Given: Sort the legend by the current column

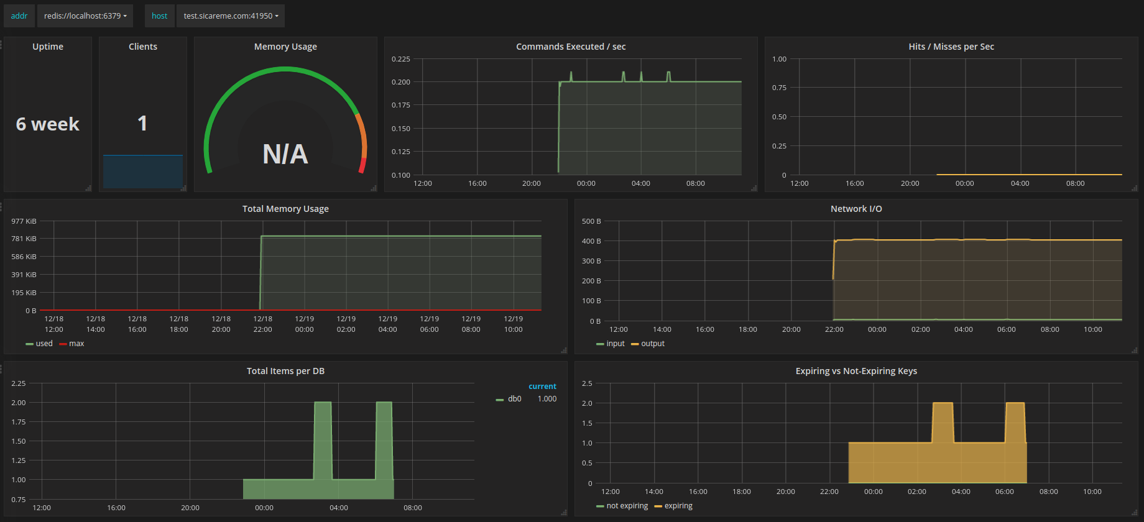Looking at the screenshot, I should pyautogui.click(x=542, y=387).
